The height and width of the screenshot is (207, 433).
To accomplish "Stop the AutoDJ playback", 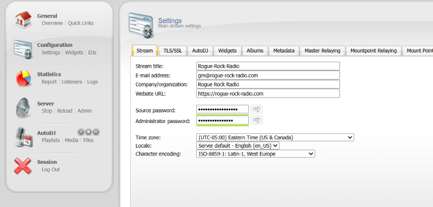I will tap(88, 132).
